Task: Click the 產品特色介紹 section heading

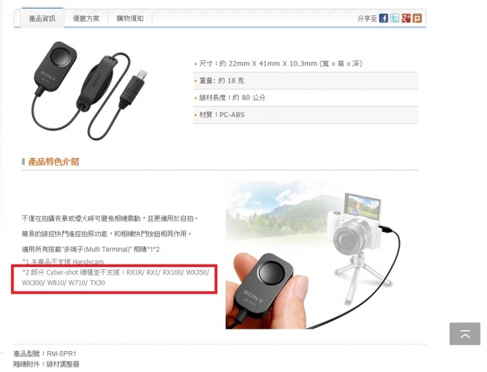Action: [x=53, y=162]
